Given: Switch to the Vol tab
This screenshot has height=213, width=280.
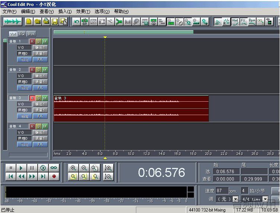Looking at the screenshot, I should [x=13, y=34].
